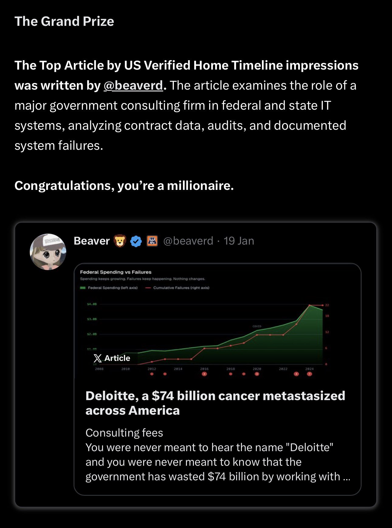Click the red Cumulative Failures legend line
Viewport: 392px width, 528px height.
148,288
